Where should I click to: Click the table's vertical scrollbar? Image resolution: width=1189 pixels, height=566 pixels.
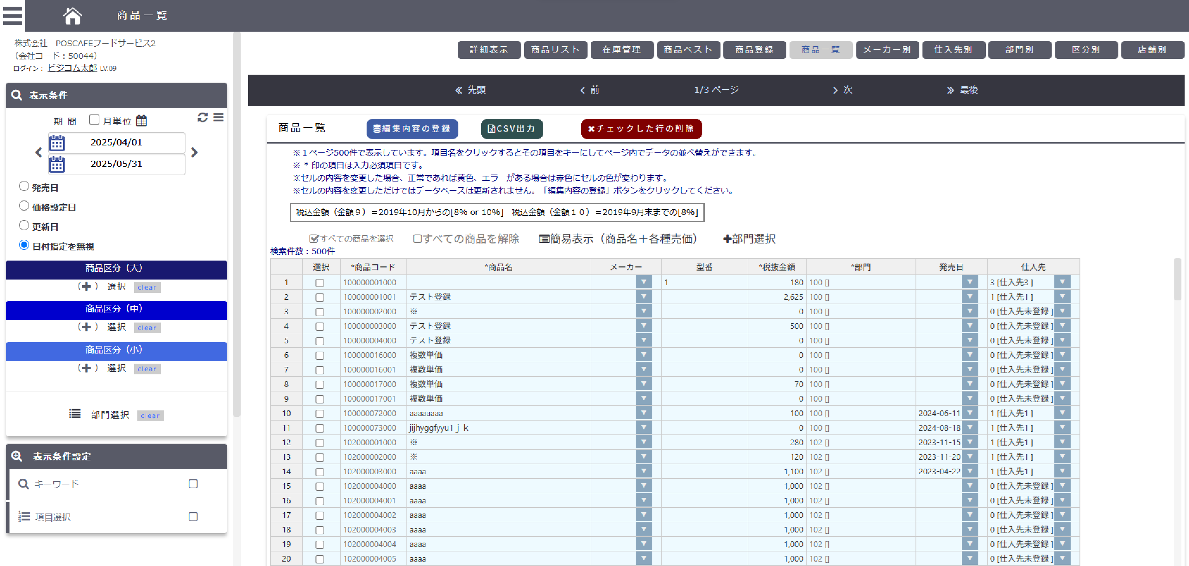coord(1177,279)
